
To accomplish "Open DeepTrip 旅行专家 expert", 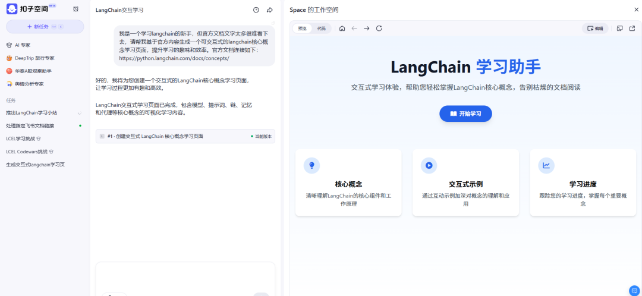I will [45, 58].
